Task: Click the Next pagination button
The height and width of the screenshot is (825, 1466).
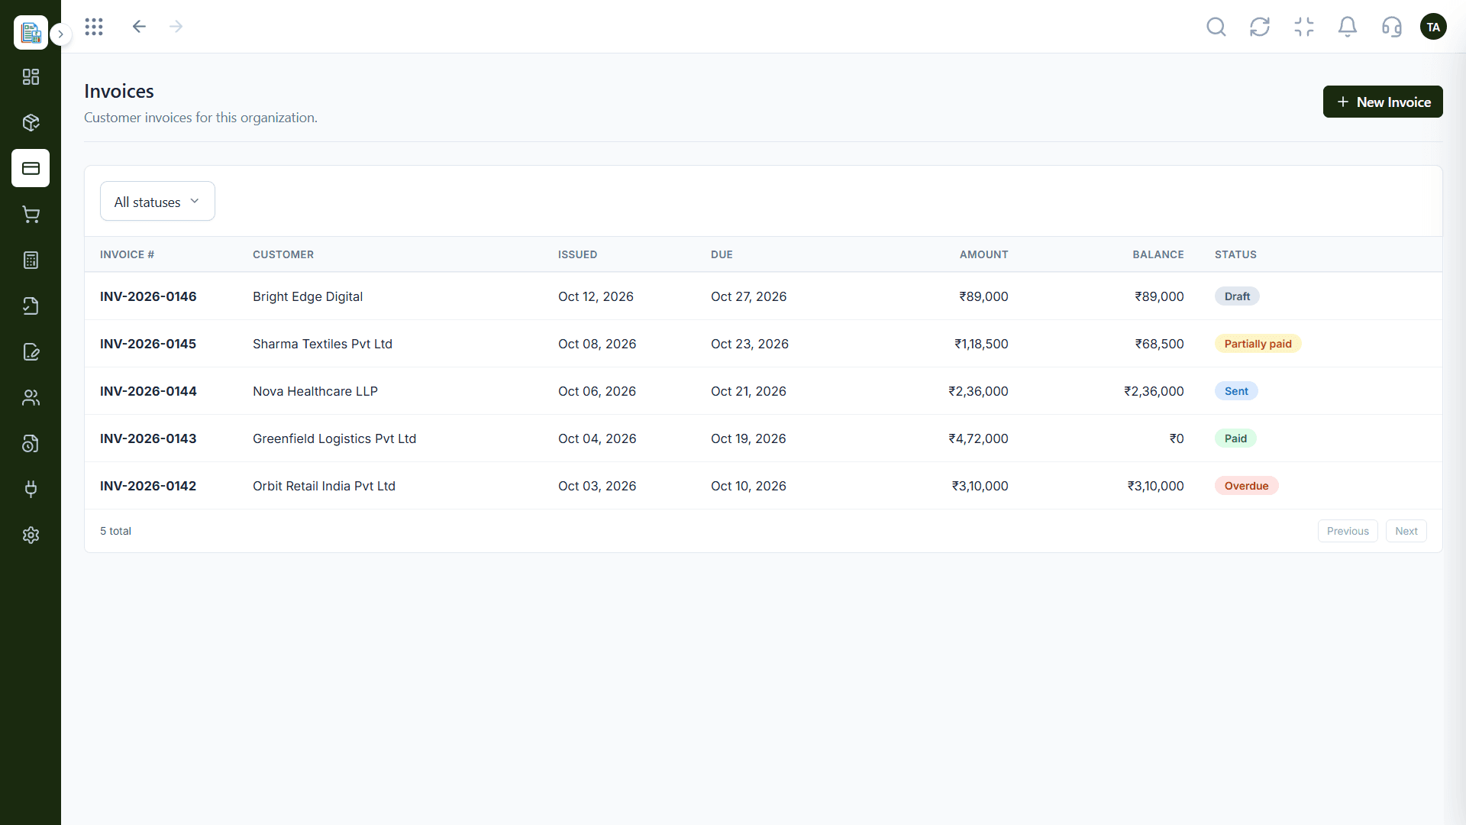Action: coord(1406,531)
